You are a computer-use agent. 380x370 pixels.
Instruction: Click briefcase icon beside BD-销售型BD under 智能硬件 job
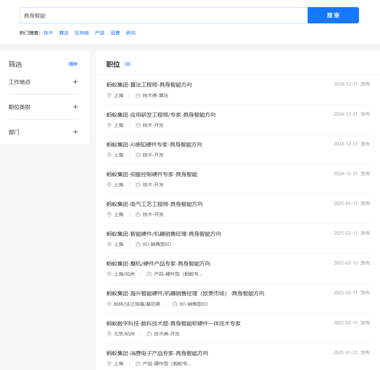coord(138,244)
